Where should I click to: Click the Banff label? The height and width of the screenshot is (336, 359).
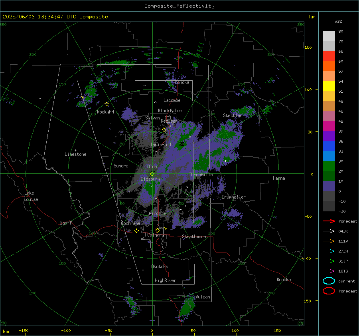coord(66,223)
